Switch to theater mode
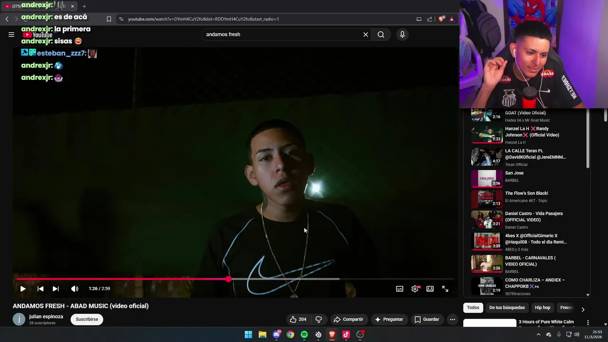Viewport: 608px width, 342px height. click(x=430, y=288)
